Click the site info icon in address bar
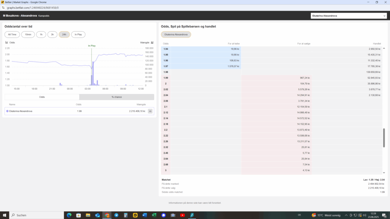 (3, 8)
